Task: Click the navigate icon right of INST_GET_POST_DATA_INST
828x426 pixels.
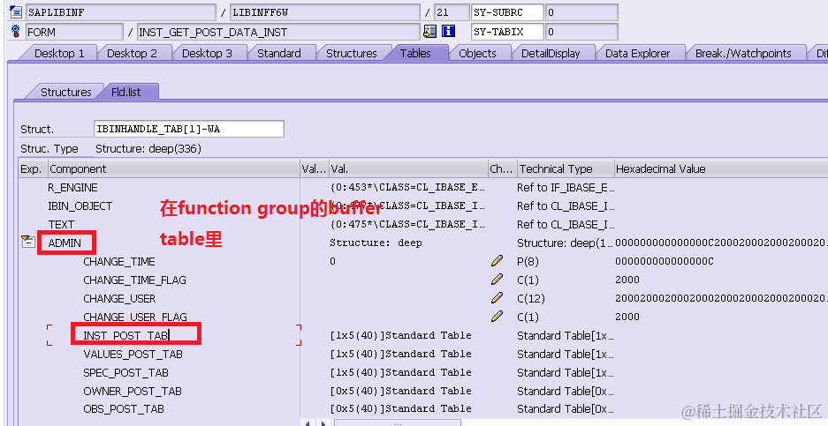Action: 429,32
